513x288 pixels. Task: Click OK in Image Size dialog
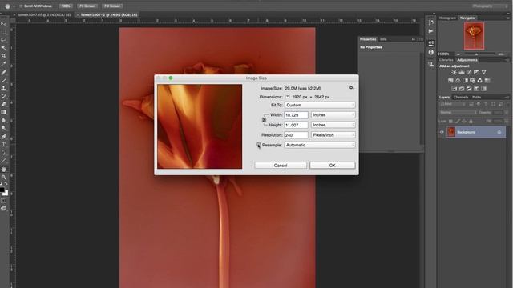point(333,166)
